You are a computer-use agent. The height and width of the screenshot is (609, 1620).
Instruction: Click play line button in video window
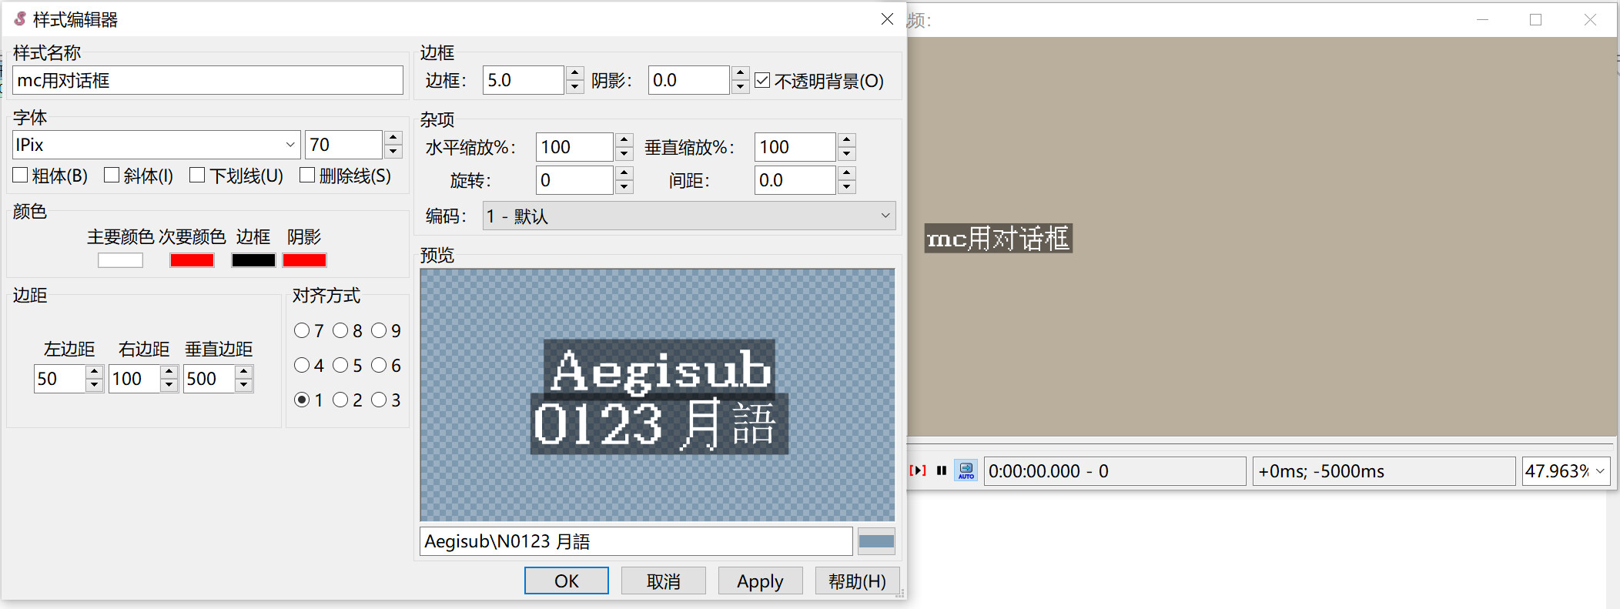click(x=918, y=470)
